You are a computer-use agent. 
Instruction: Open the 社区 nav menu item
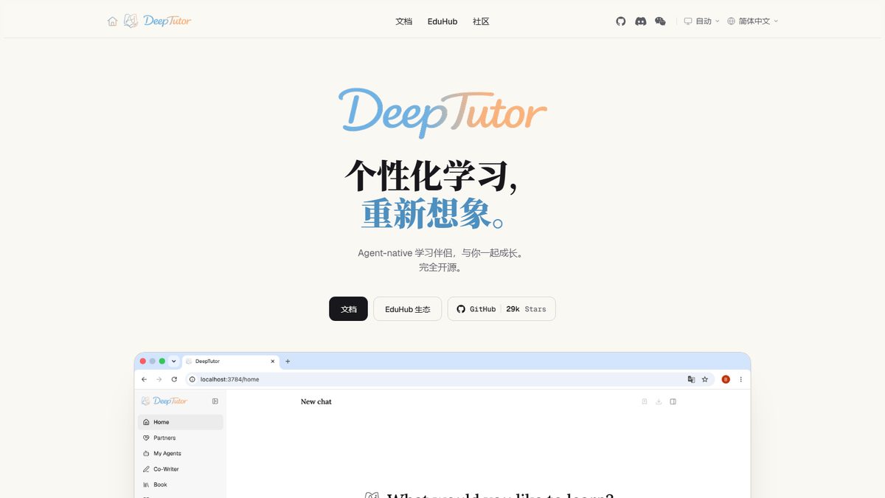point(481,21)
